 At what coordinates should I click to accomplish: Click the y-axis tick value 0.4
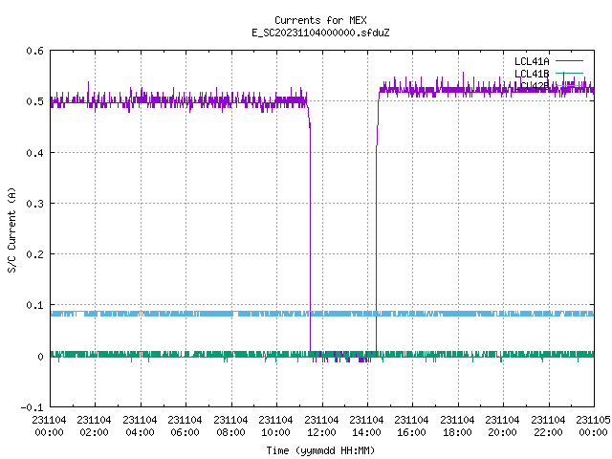pyautogui.click(x=34, y=153)
